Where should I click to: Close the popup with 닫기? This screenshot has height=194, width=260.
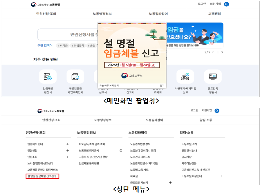[x=162, y=86]
